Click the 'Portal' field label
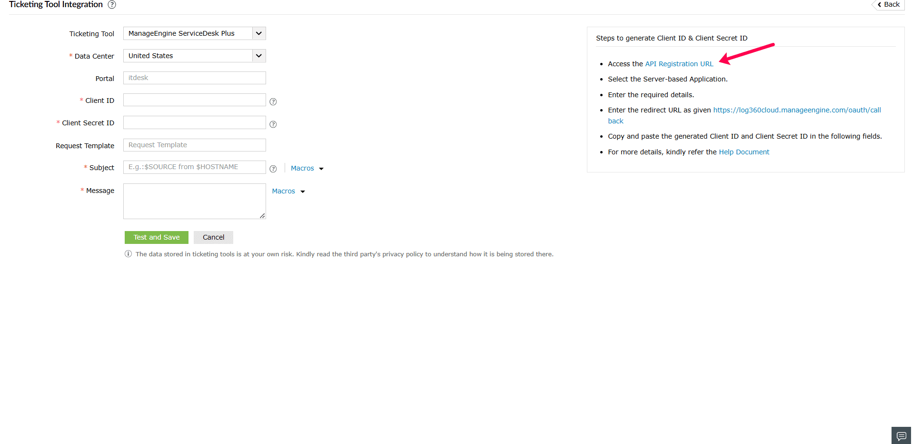Screen dimensions: 912x444 pyautogui.click(x=105, y=79)
